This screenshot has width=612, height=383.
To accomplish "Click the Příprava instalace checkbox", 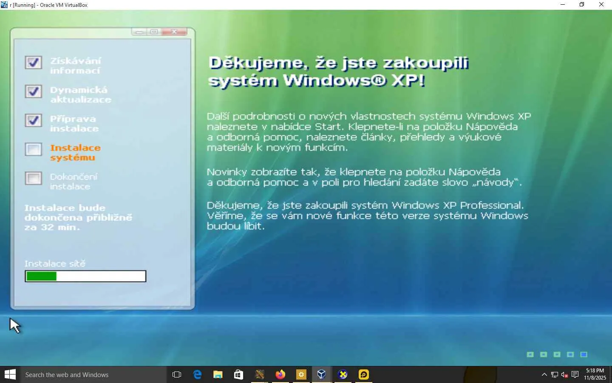I will 34,120.
